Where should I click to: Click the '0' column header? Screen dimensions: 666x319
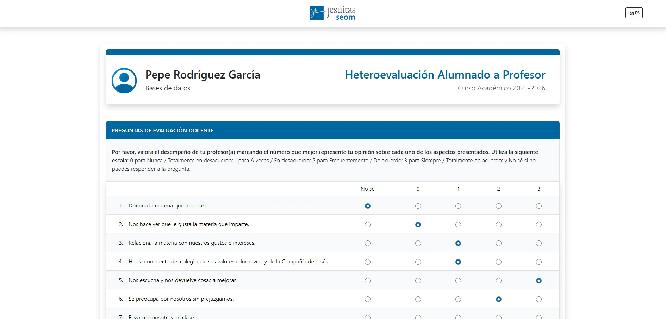418,189
